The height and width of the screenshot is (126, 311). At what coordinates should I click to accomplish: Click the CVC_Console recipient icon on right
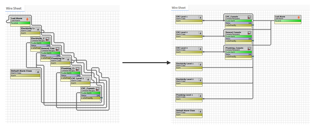[249, 17]
